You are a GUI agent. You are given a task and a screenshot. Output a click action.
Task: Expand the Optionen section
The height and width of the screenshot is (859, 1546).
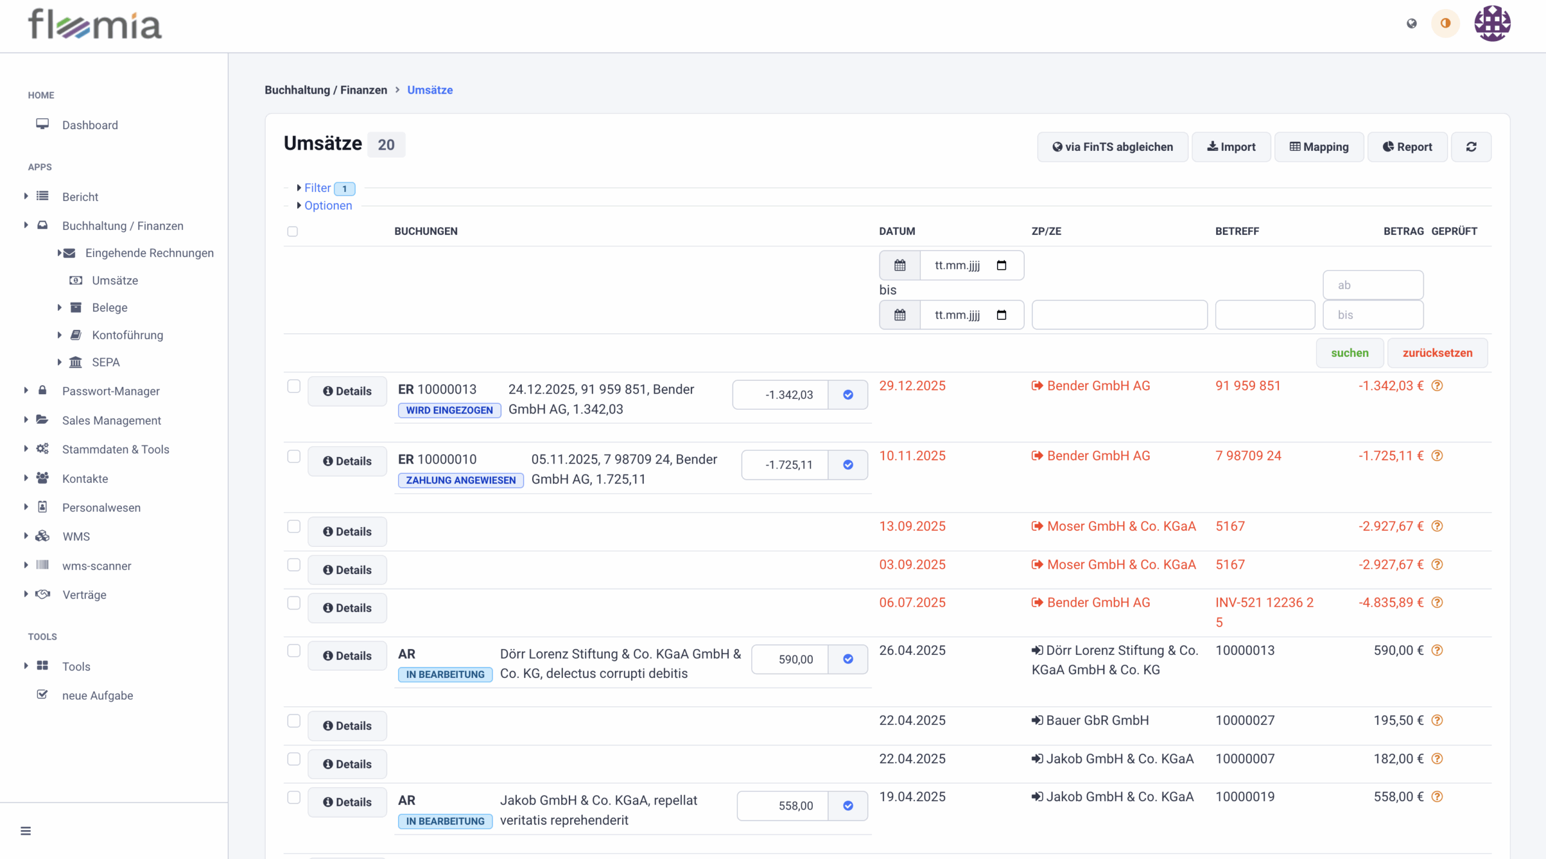(x=327, y=205)
